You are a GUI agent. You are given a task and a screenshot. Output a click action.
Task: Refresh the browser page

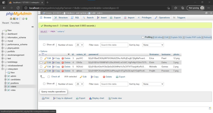pyautogui.click(x=18, y=8)
